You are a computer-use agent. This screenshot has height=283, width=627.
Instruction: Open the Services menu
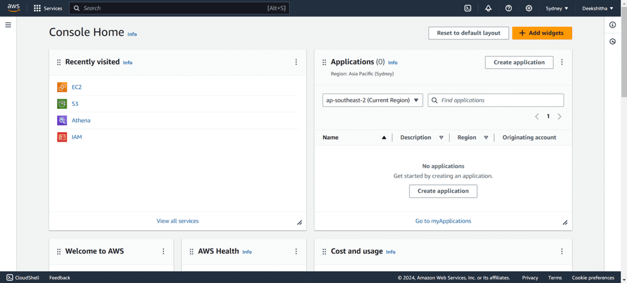tap(48, 9)
